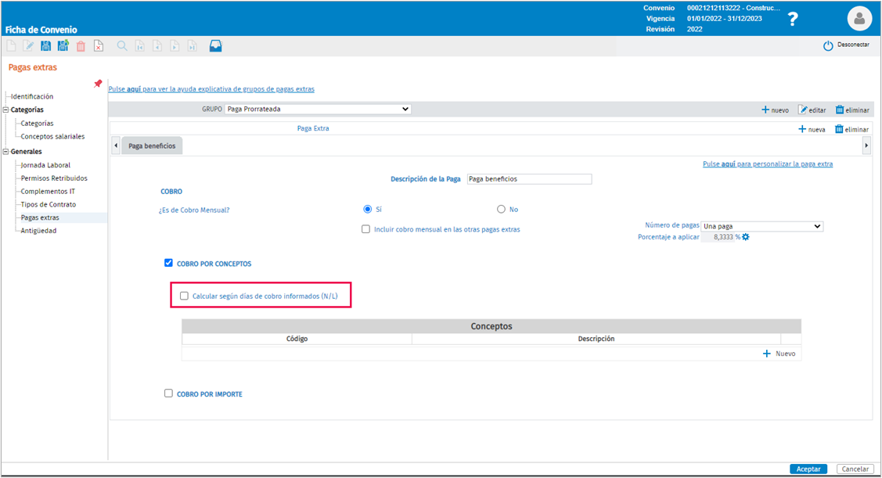
Task: Select the 'Sí' monthly payment radio
Action: coord(368,209)
